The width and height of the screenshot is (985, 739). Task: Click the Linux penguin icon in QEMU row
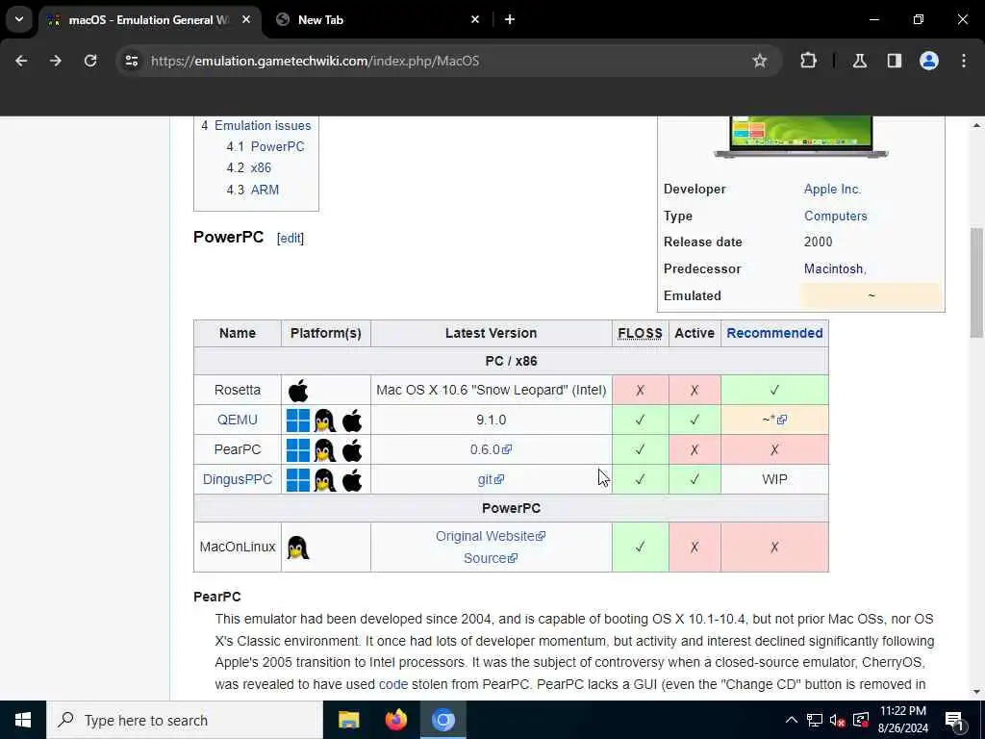325,420
